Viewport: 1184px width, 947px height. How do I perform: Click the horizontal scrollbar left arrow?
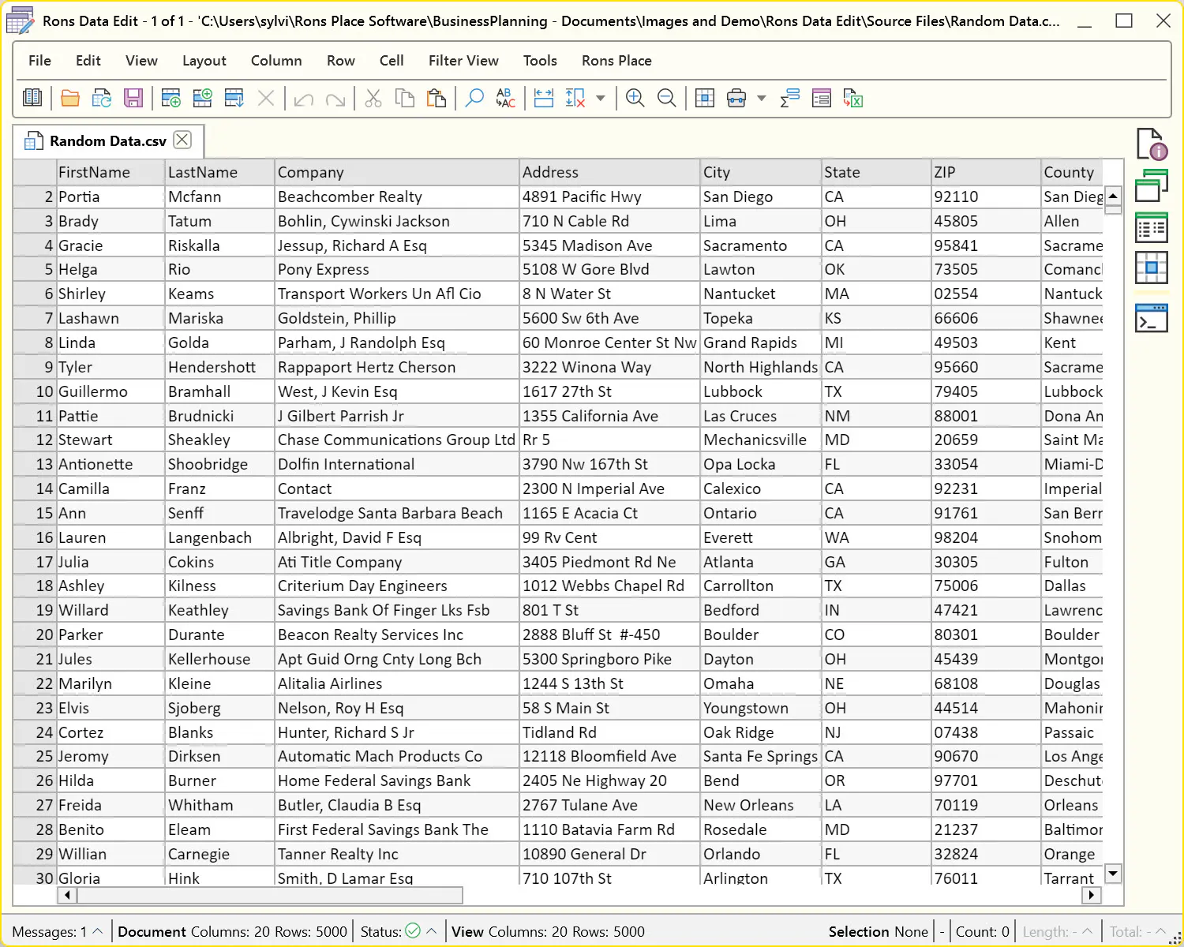coord(67,895)
